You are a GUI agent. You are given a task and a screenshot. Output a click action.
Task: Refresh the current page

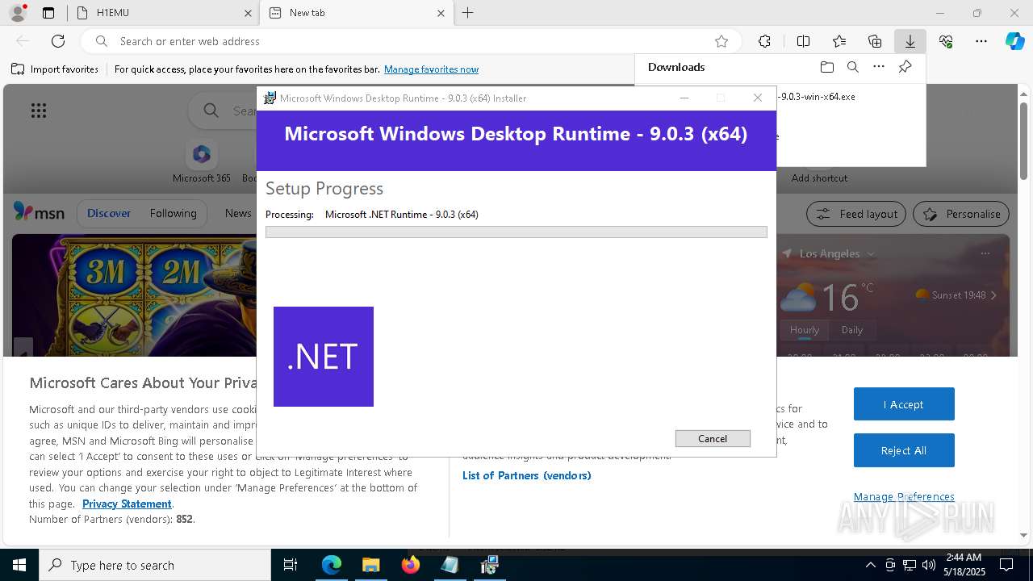tap(58, 41)
